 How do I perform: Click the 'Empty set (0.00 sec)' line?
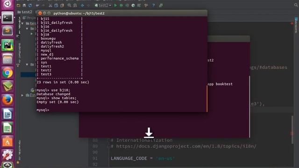pos(57,102)
